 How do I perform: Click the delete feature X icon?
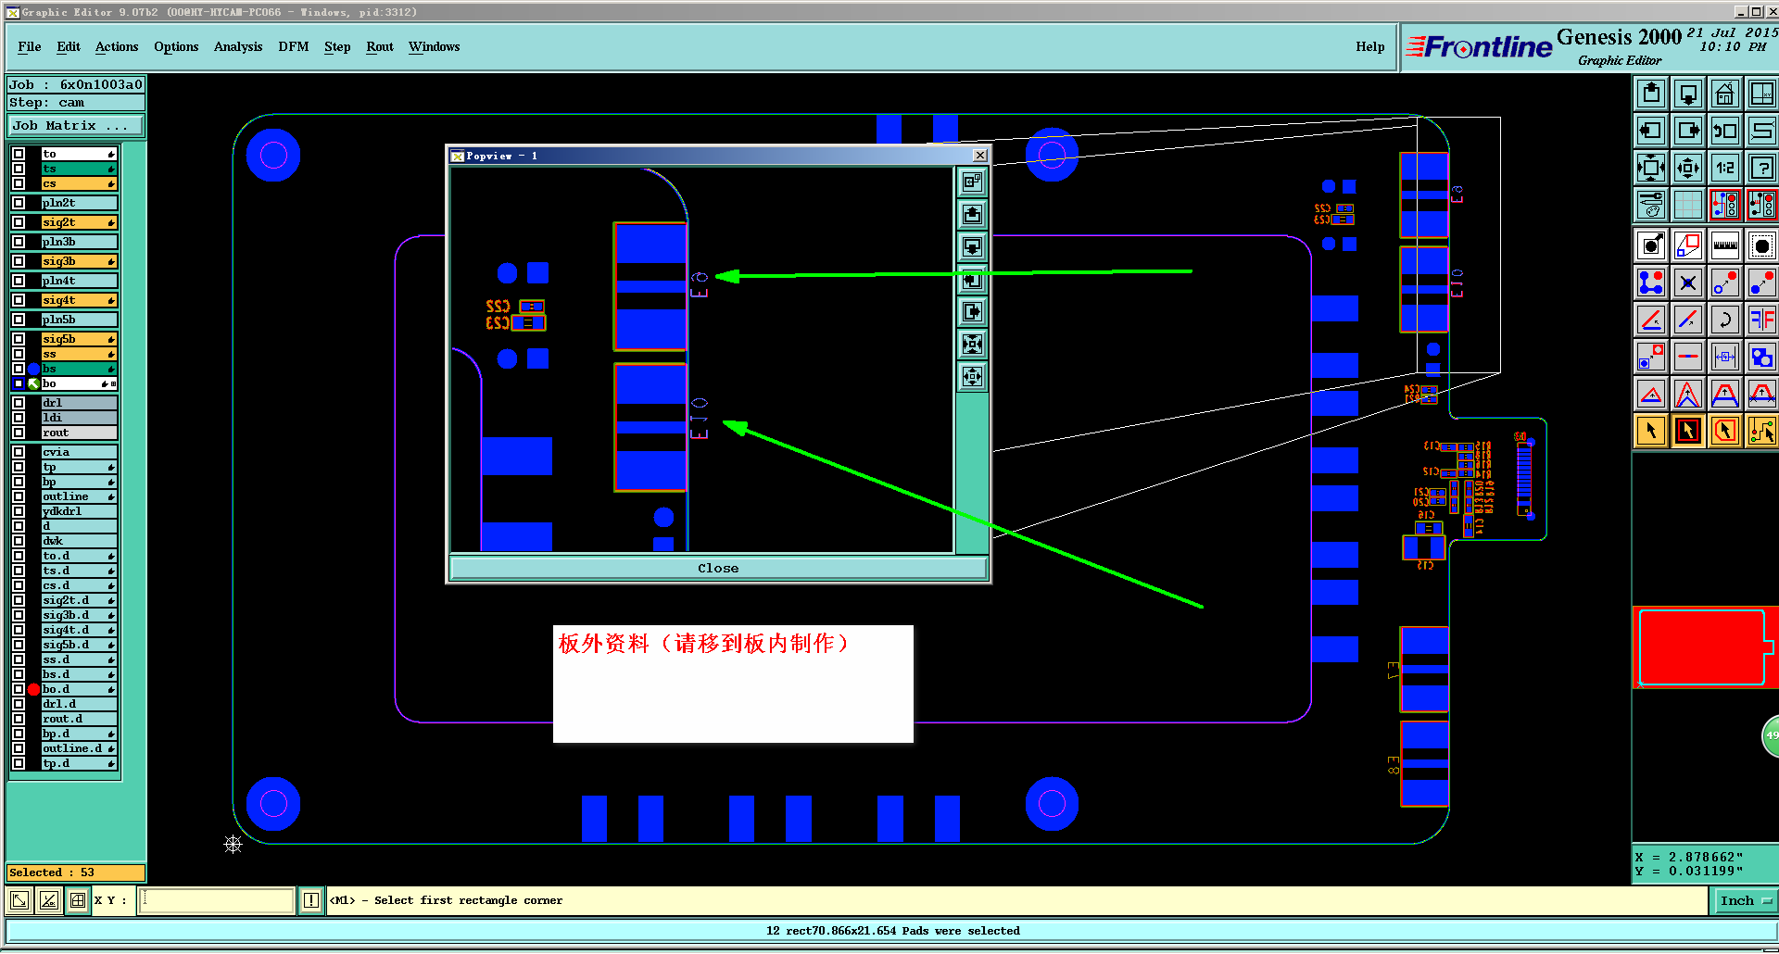(1688, 282)
